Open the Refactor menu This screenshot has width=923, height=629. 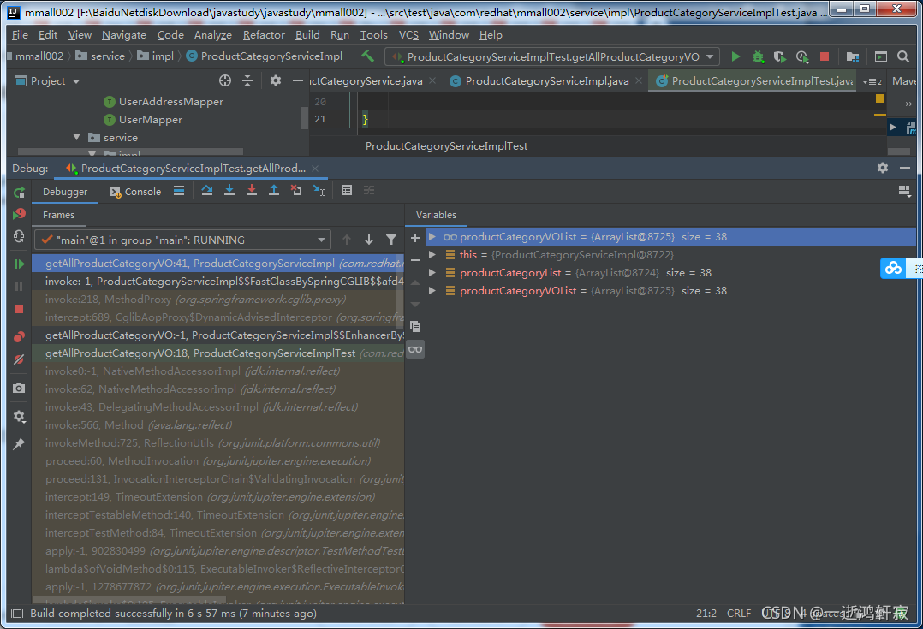click(x=264, y=35)
